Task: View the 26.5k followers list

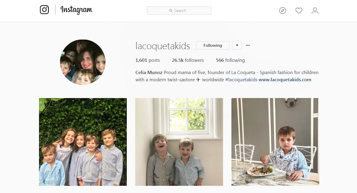Action: pyautogui.click(x=188, y=60)
